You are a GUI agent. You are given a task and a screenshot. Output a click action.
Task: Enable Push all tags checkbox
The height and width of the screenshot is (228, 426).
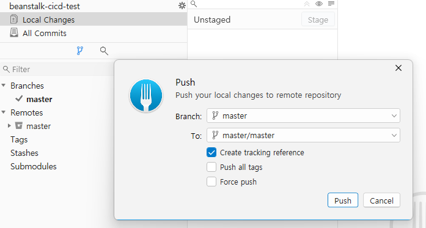pos(211,167)
